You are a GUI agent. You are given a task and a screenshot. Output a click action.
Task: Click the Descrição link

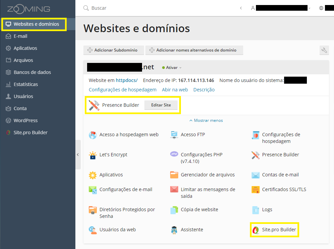click(204, 90)
